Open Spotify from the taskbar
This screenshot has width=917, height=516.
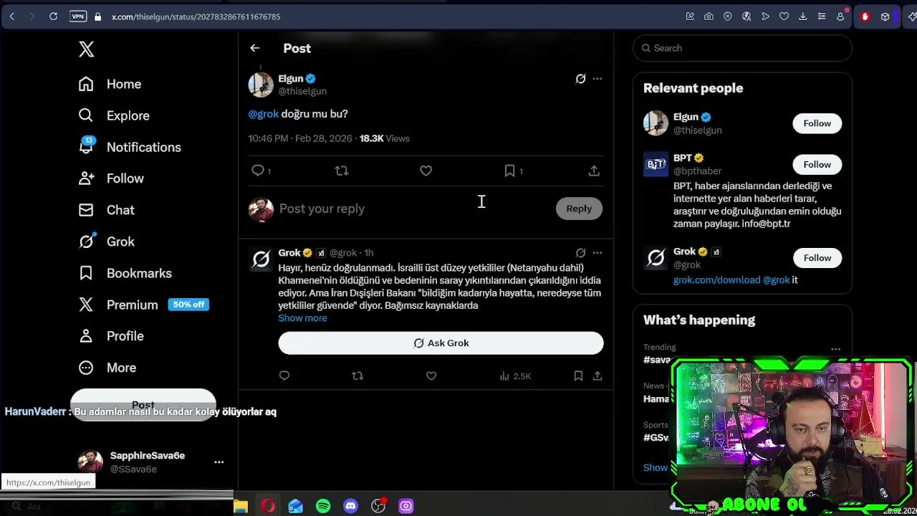(323, 506)
